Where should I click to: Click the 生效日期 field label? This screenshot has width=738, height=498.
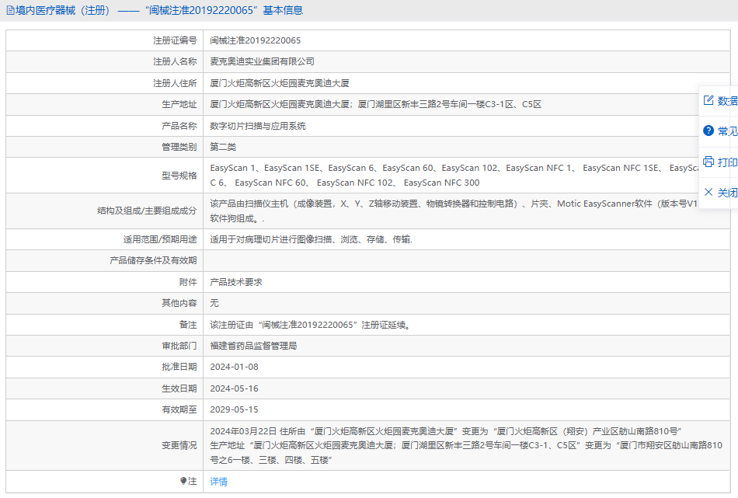pos(179,388)
